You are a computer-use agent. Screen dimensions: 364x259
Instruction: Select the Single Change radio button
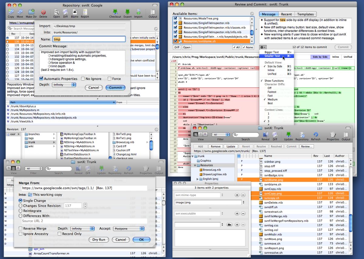pyautogui.click(x=21, y=201)
